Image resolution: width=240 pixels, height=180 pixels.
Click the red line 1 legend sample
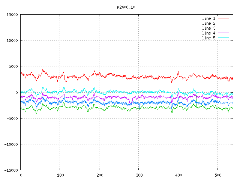pos(223,18)
